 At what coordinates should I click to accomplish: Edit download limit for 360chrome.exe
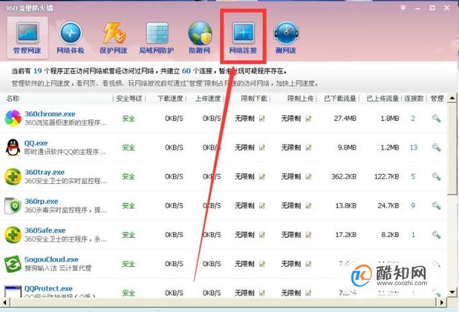point(262,119)
